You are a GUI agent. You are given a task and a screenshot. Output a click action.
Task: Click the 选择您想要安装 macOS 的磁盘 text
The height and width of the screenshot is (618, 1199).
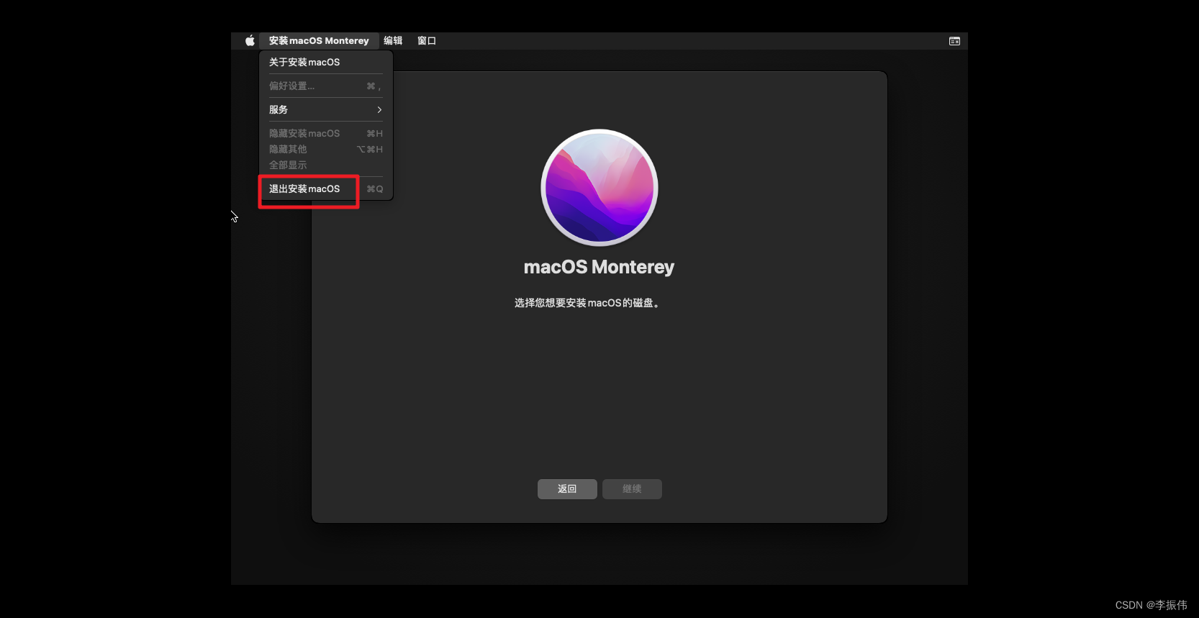point(587,303)
